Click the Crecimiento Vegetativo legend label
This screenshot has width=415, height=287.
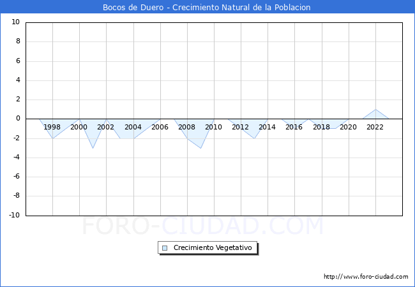[213, 247]
